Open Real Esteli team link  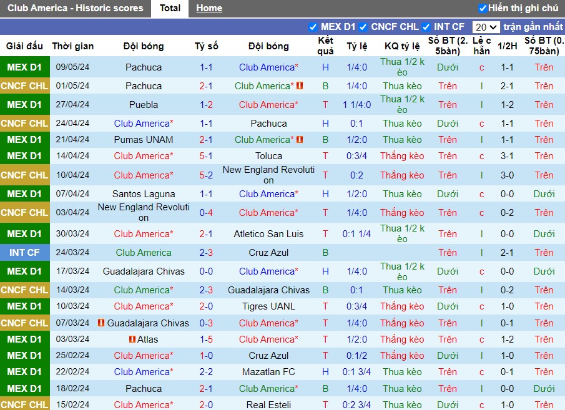(268, 405)
